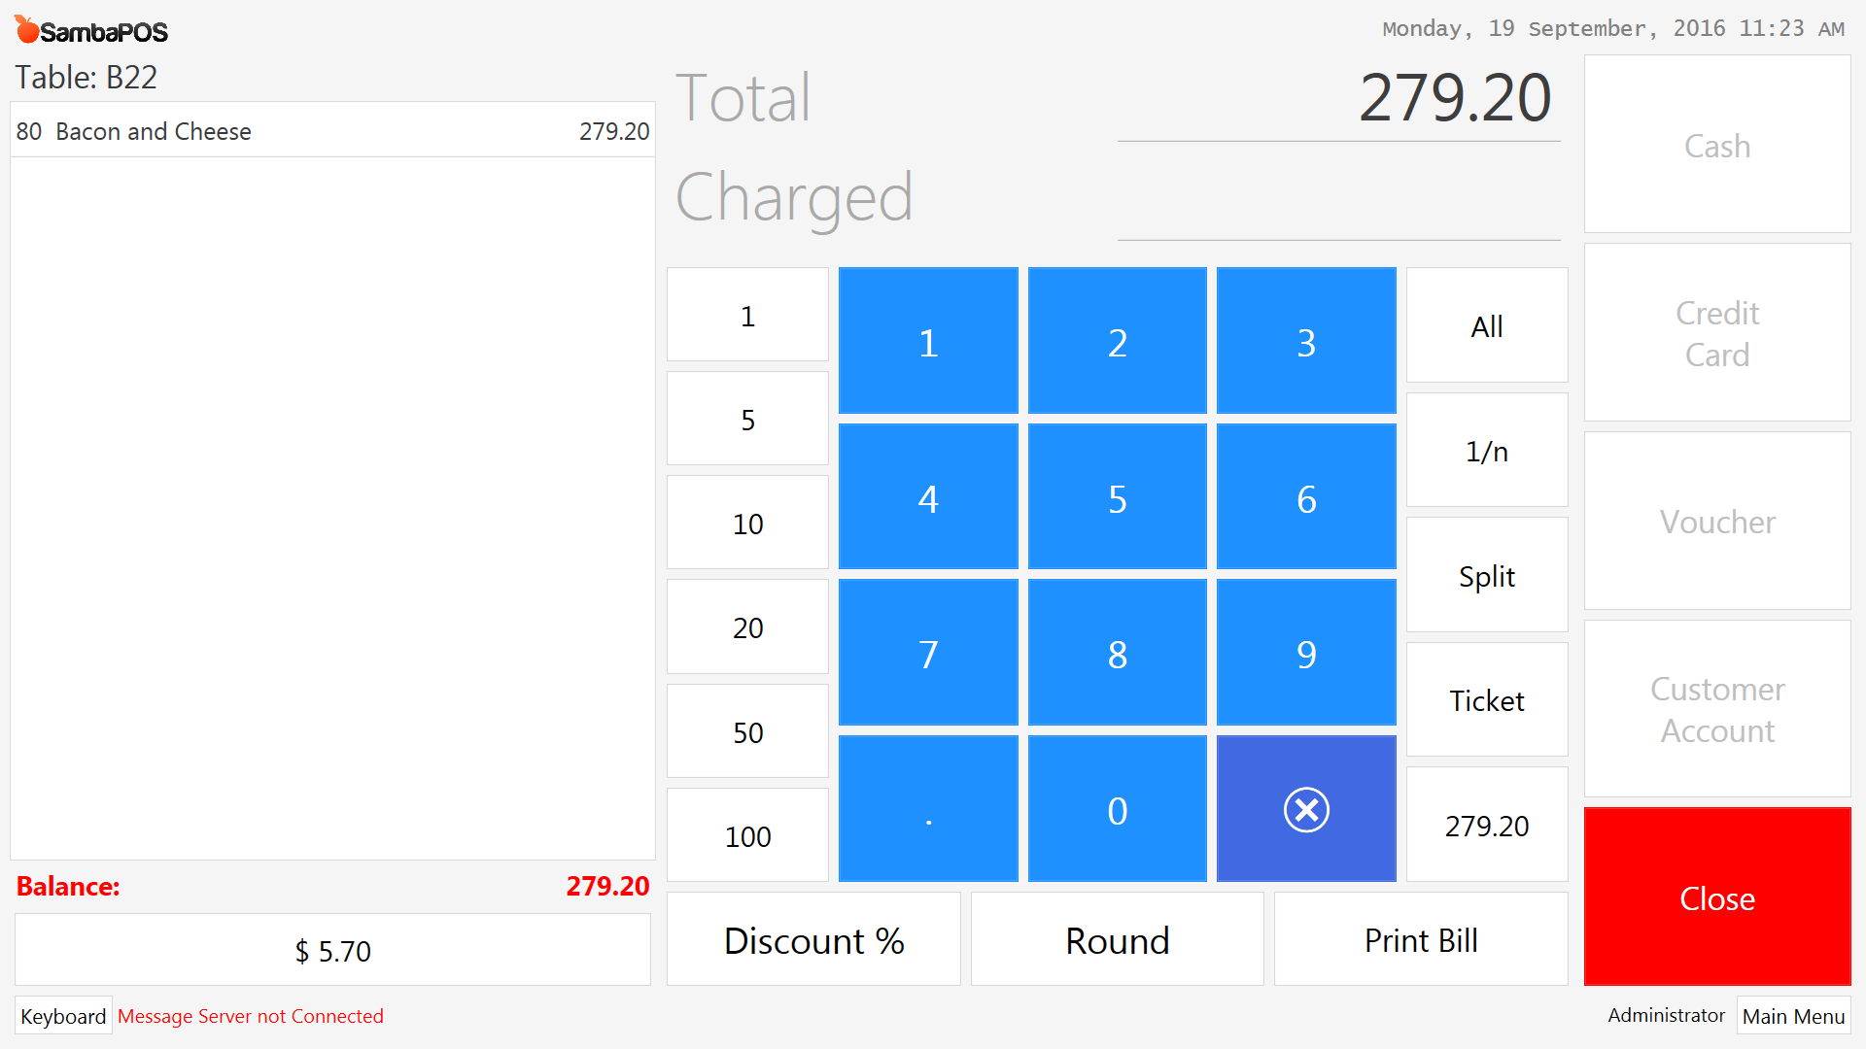Close the payment screen
The width and height of the screenshot is (1866, 1049).
(x=1717, y=897)
